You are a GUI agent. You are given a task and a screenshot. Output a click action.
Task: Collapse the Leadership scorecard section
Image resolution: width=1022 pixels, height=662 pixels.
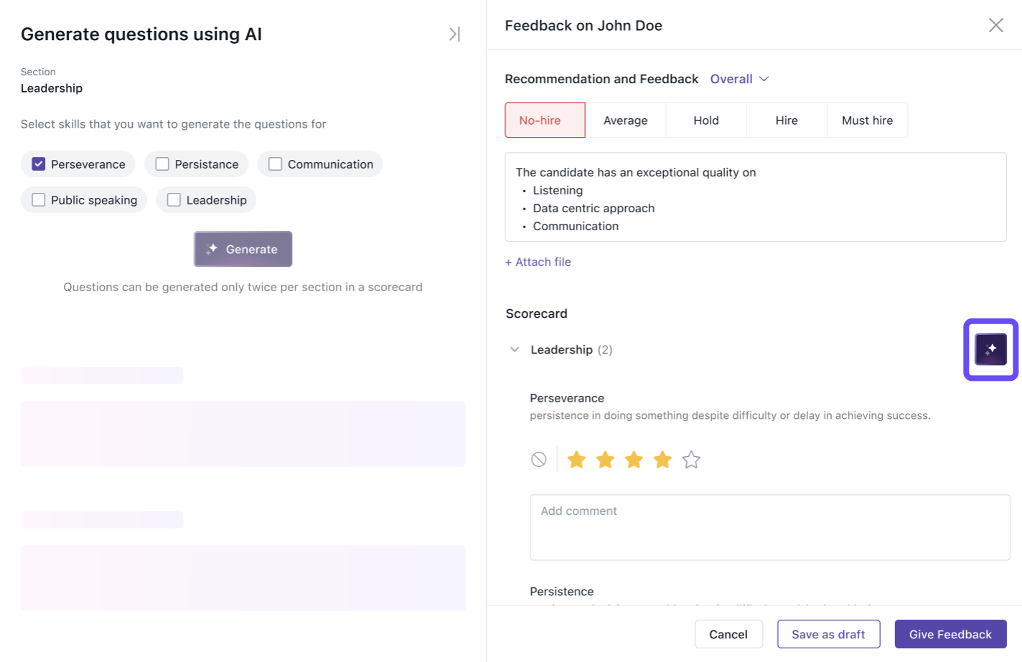(515, 350)
